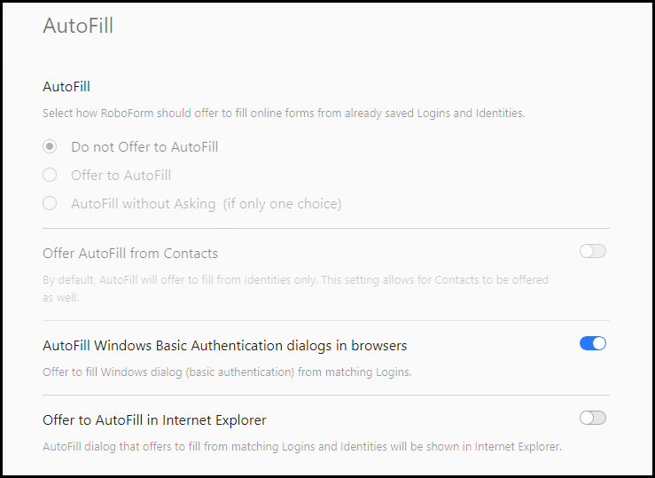Click the bold AutoFill section subheading
Screen dimensions: 655x478
66,86
